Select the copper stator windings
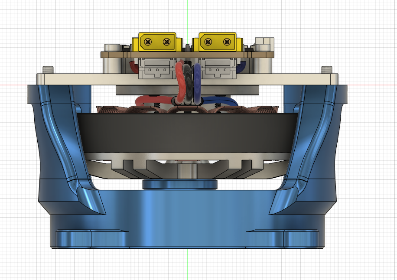 tap(187, 110)
